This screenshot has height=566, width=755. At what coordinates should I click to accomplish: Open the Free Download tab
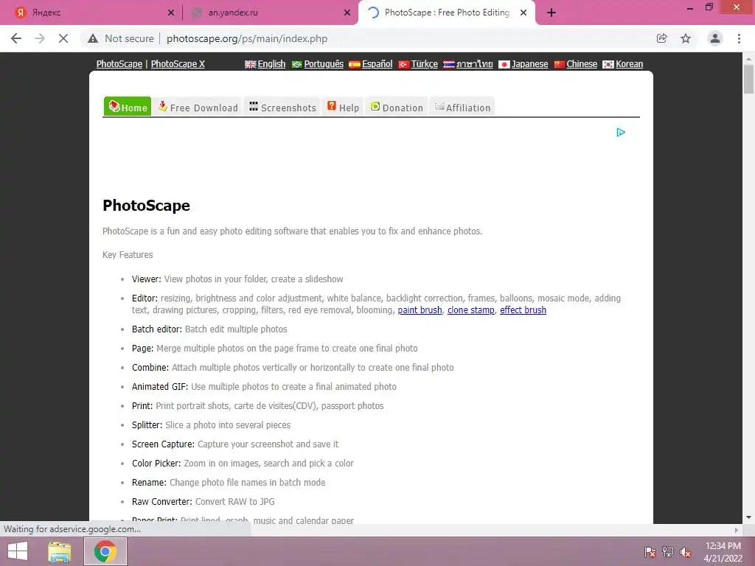[198, 107]
